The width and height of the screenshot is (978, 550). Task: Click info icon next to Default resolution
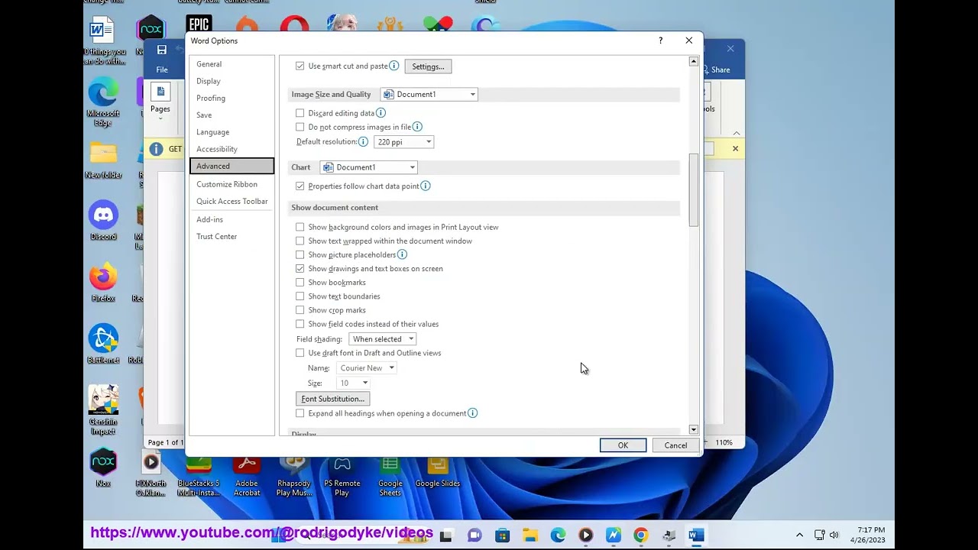pyautogui.click(x=363, y=141)
